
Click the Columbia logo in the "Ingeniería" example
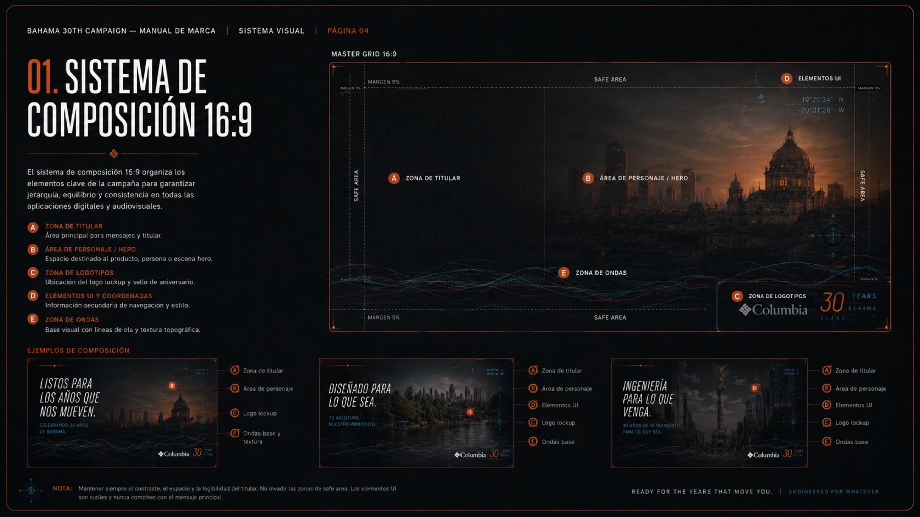pyautogui.click(x=763, y=455)
